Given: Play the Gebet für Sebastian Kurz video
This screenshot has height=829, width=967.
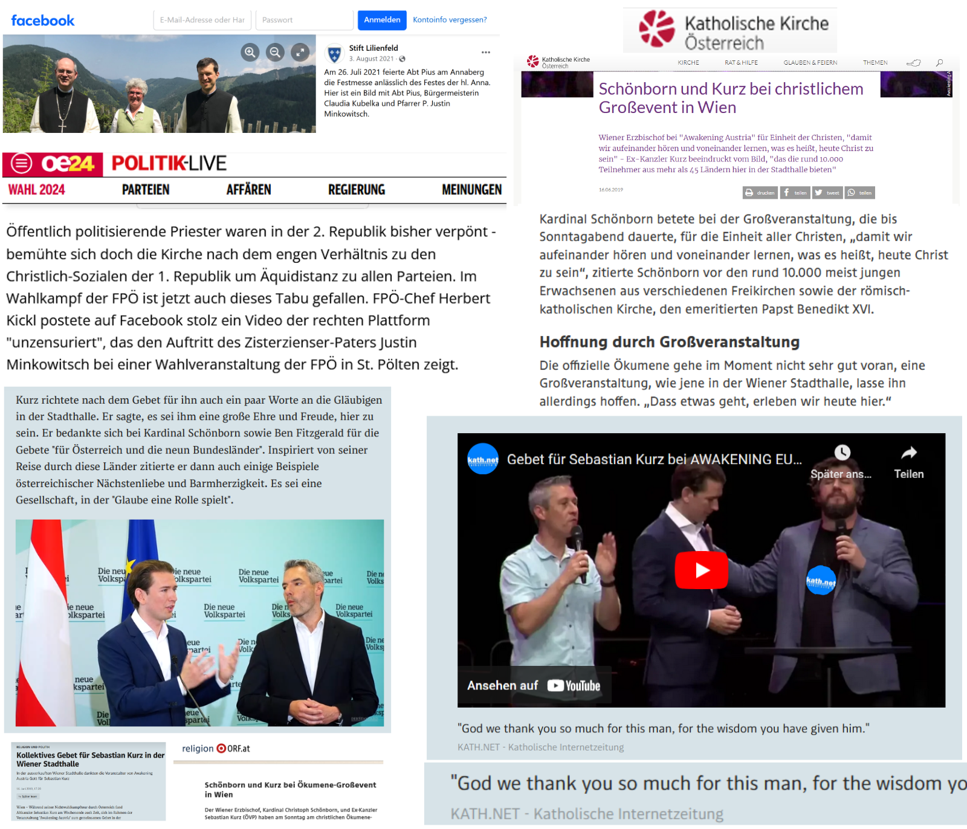Looking at the screenshot, I should [701, 570].
